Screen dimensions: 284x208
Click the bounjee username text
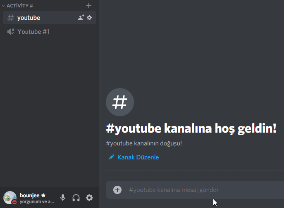29,196
